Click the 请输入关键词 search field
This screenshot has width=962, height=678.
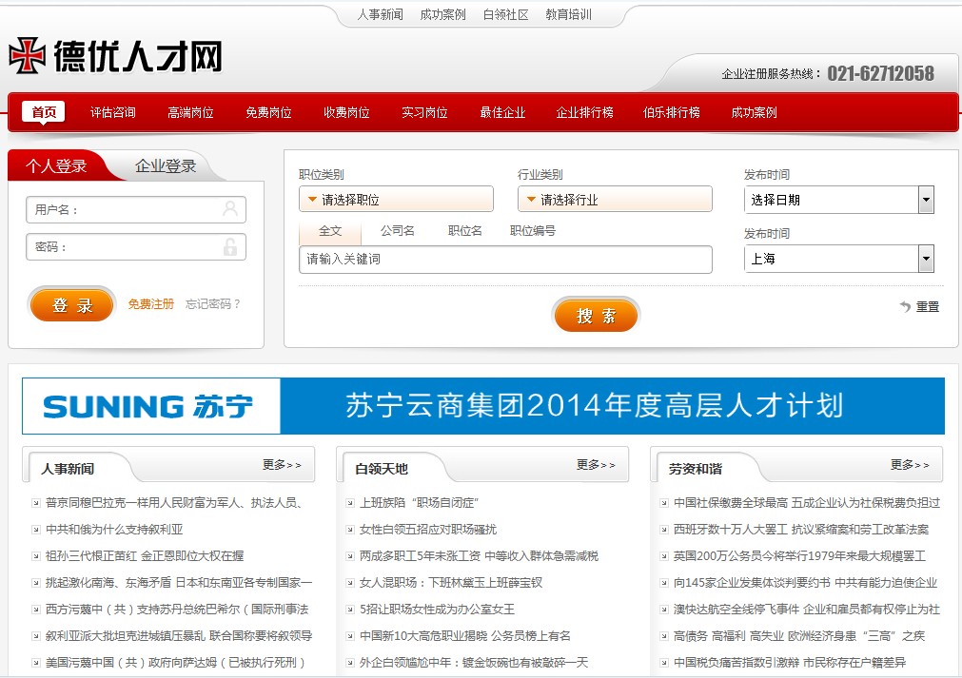[x=505, y=260]
